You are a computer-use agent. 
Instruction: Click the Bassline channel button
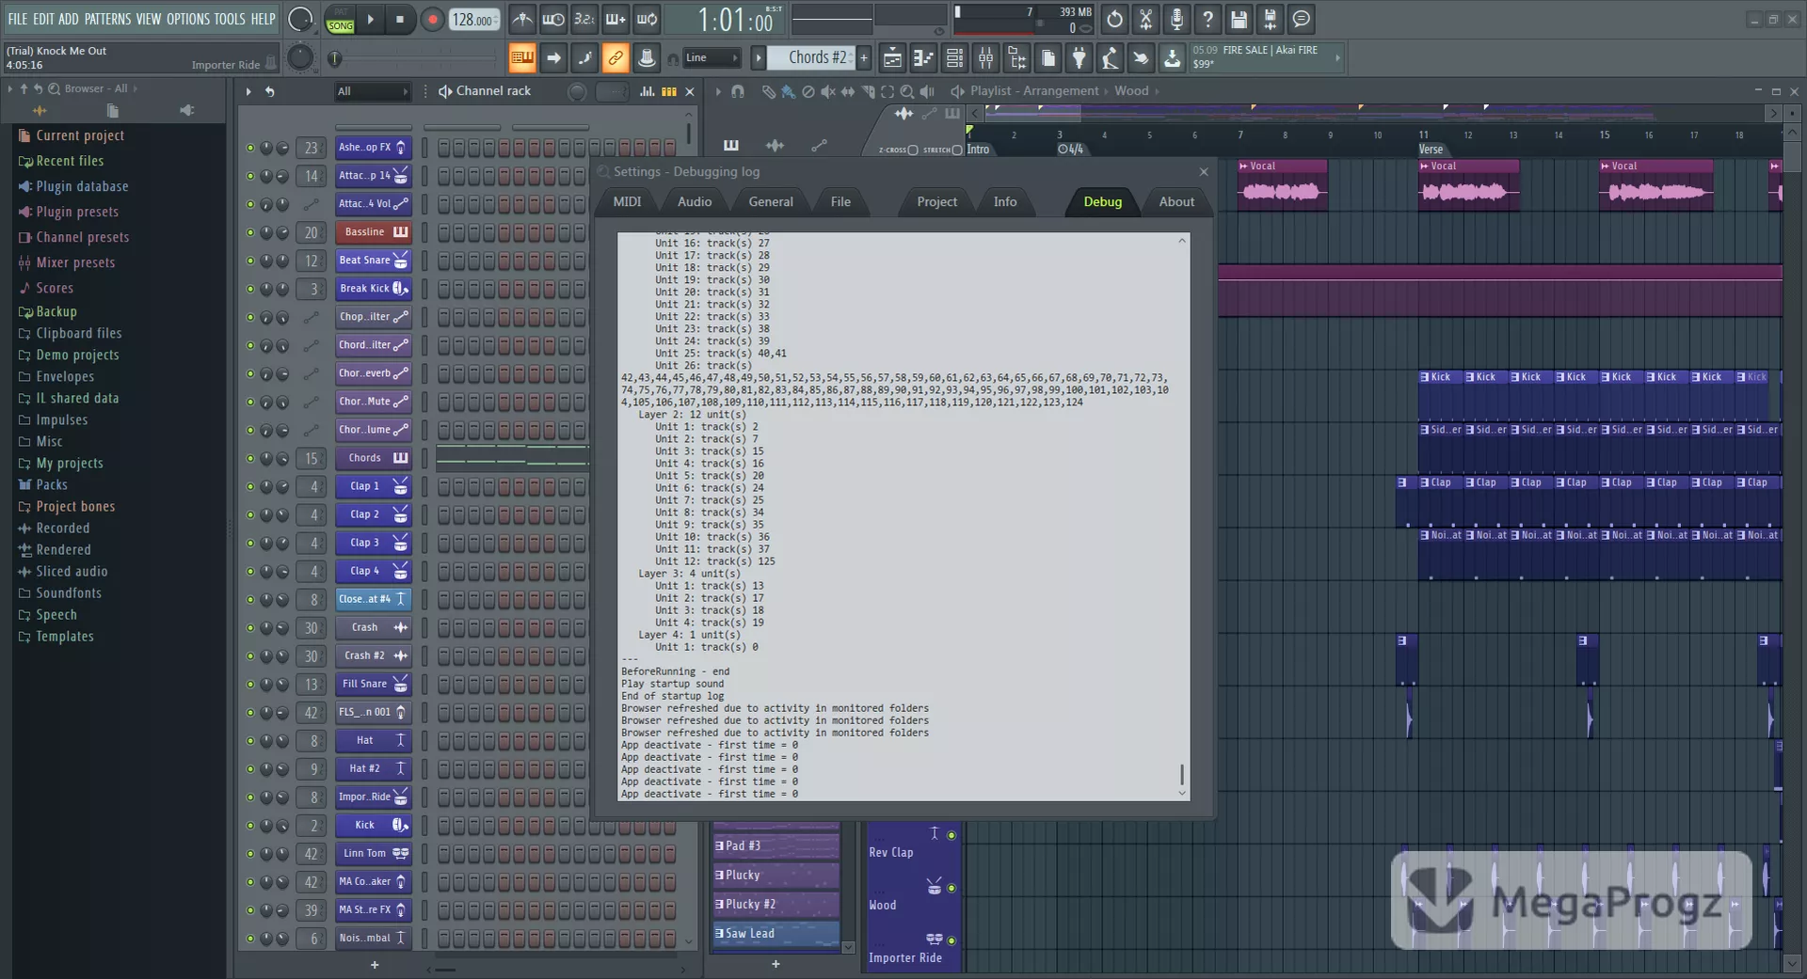click(x=374, y=232)
